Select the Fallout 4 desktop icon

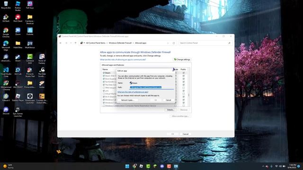pyautogui.click(x=6, y=98)
